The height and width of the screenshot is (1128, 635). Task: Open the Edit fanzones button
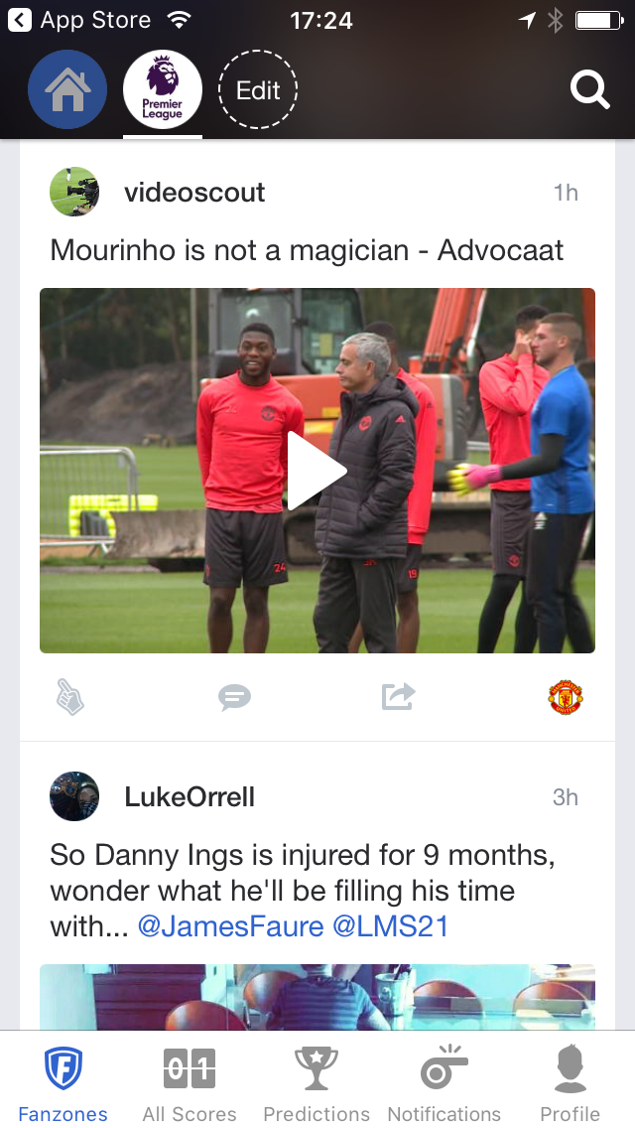pyautogui.click(x=257, y=90)
